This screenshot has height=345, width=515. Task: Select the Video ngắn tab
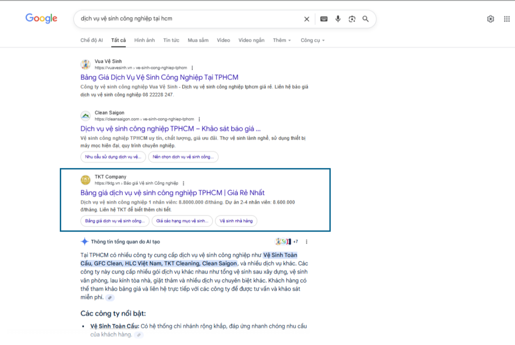click(x=251, y=40)
